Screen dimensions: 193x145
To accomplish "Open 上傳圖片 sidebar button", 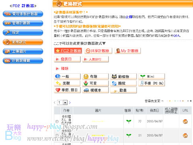I will 23,52.
